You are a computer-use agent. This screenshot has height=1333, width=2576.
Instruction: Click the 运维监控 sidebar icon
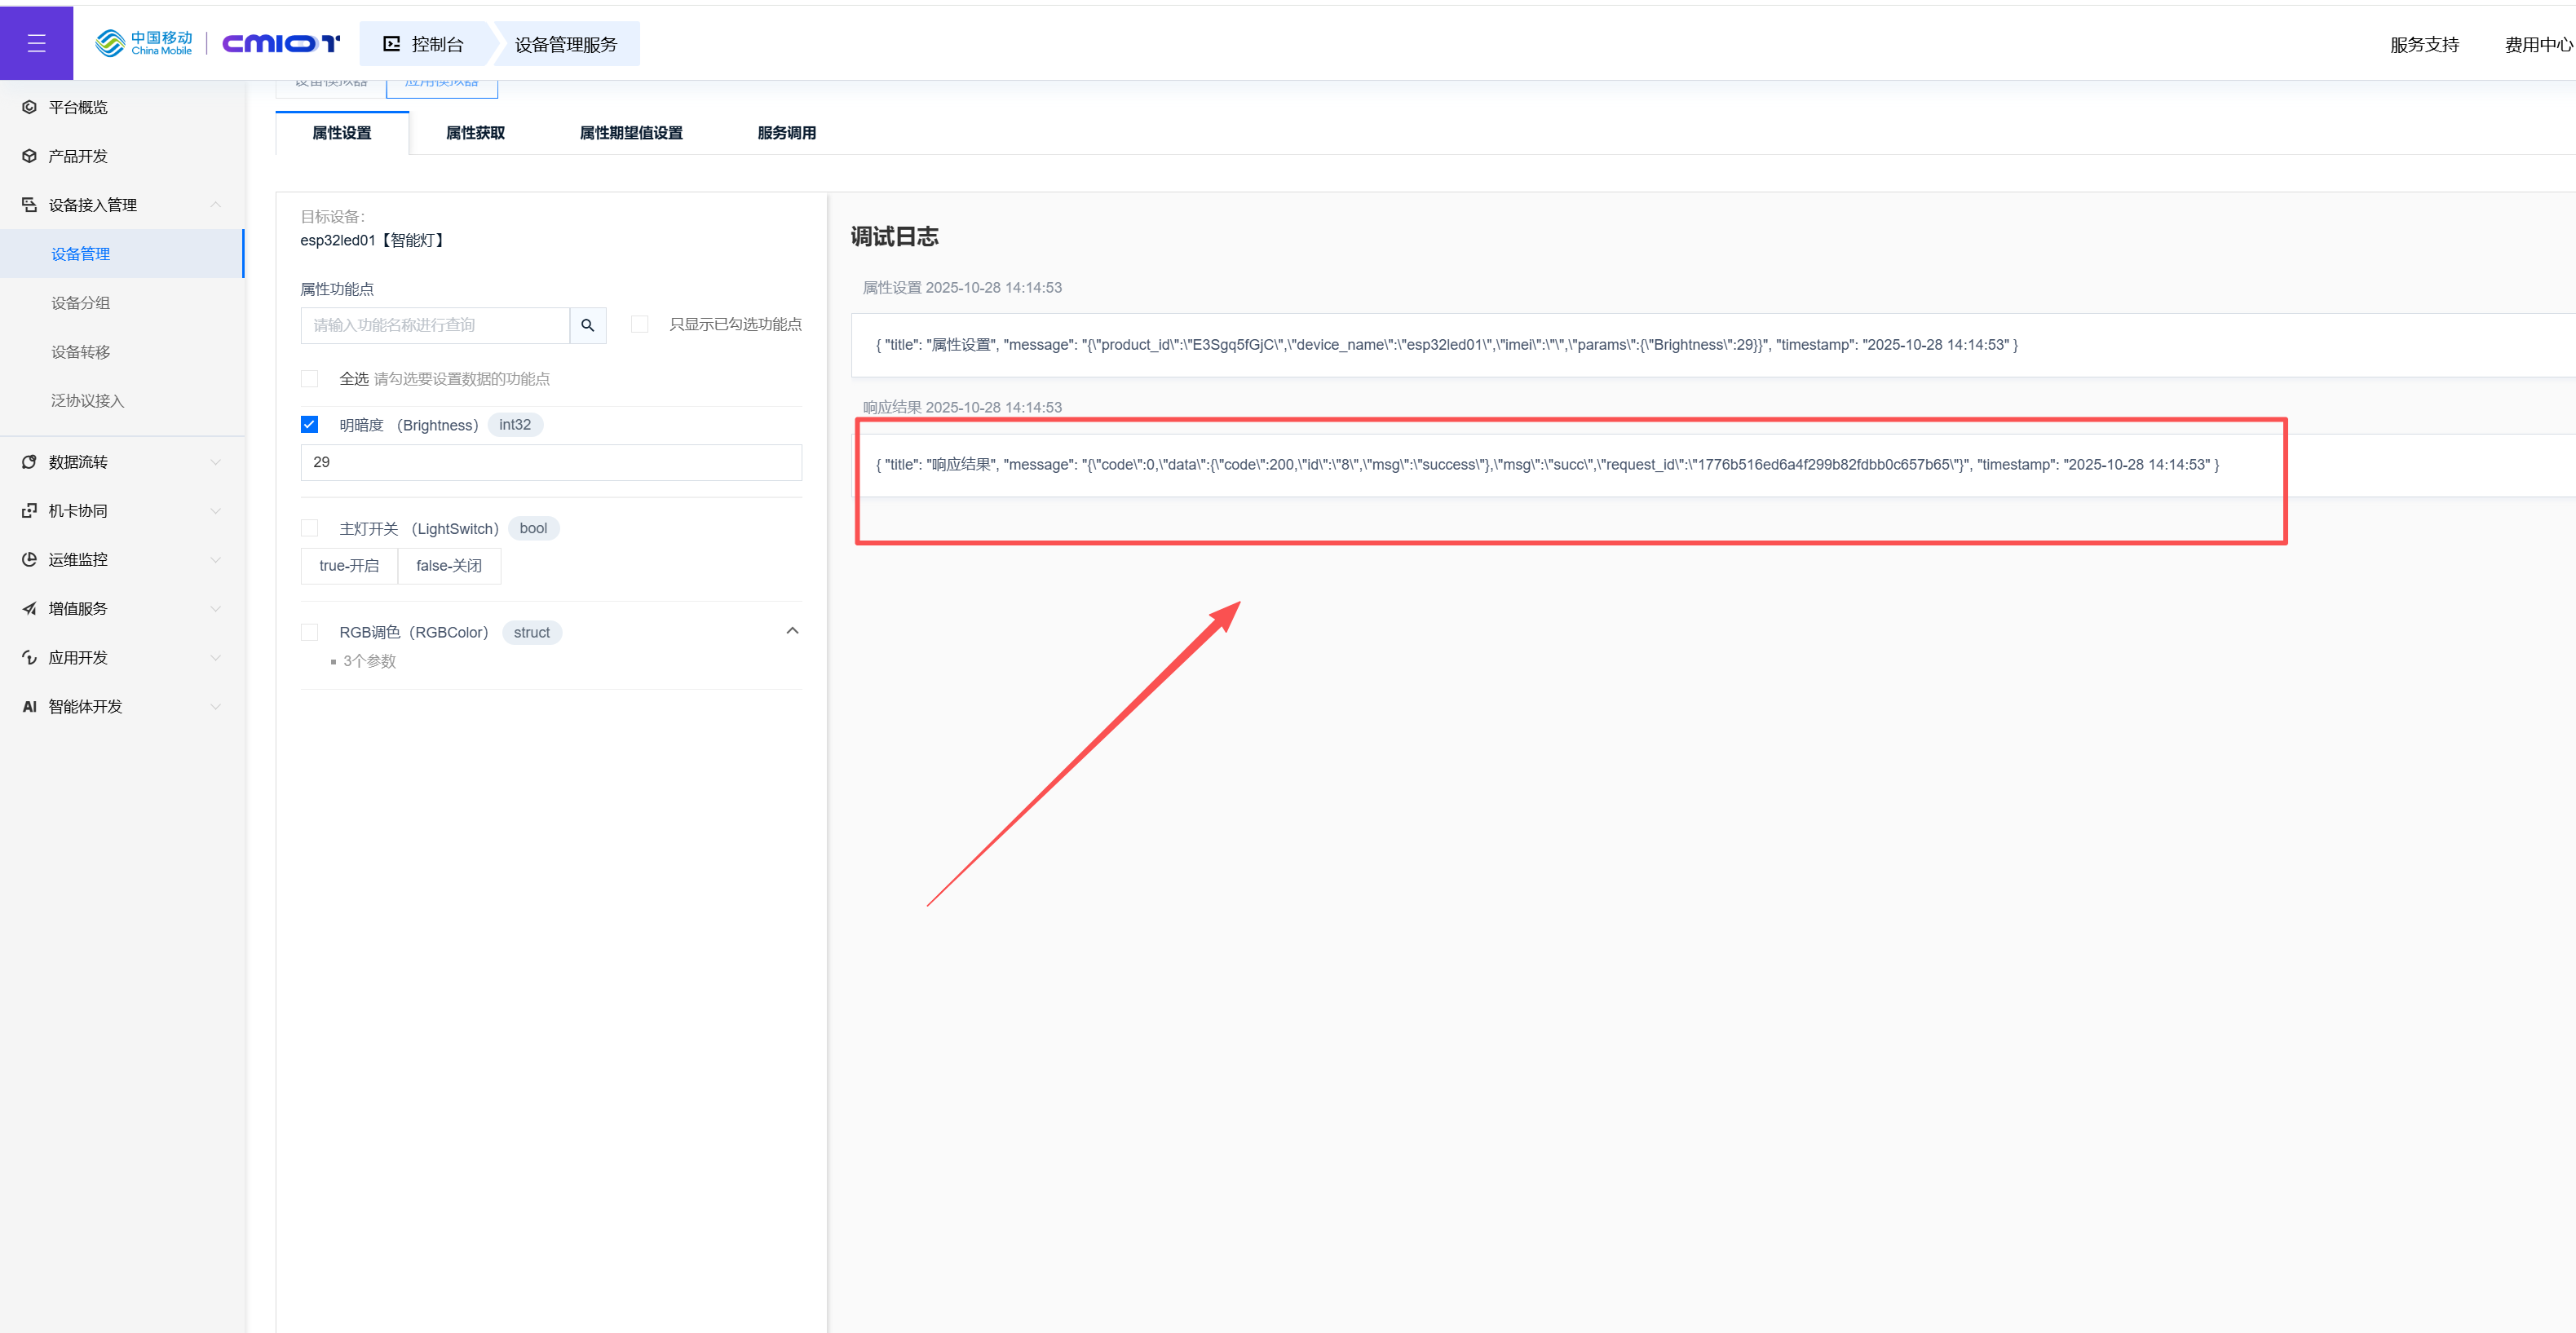(29, 560)
